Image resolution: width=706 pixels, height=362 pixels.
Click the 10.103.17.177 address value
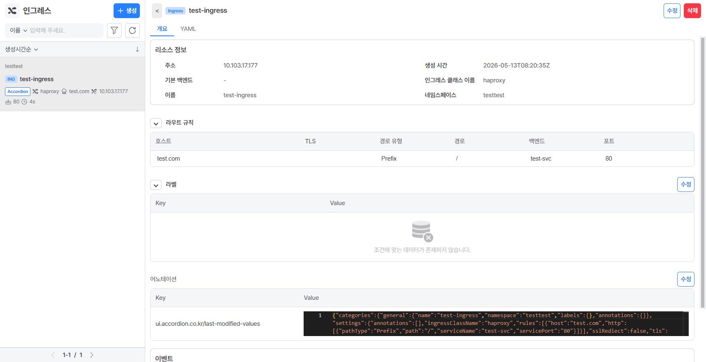(x=241, y=65)
